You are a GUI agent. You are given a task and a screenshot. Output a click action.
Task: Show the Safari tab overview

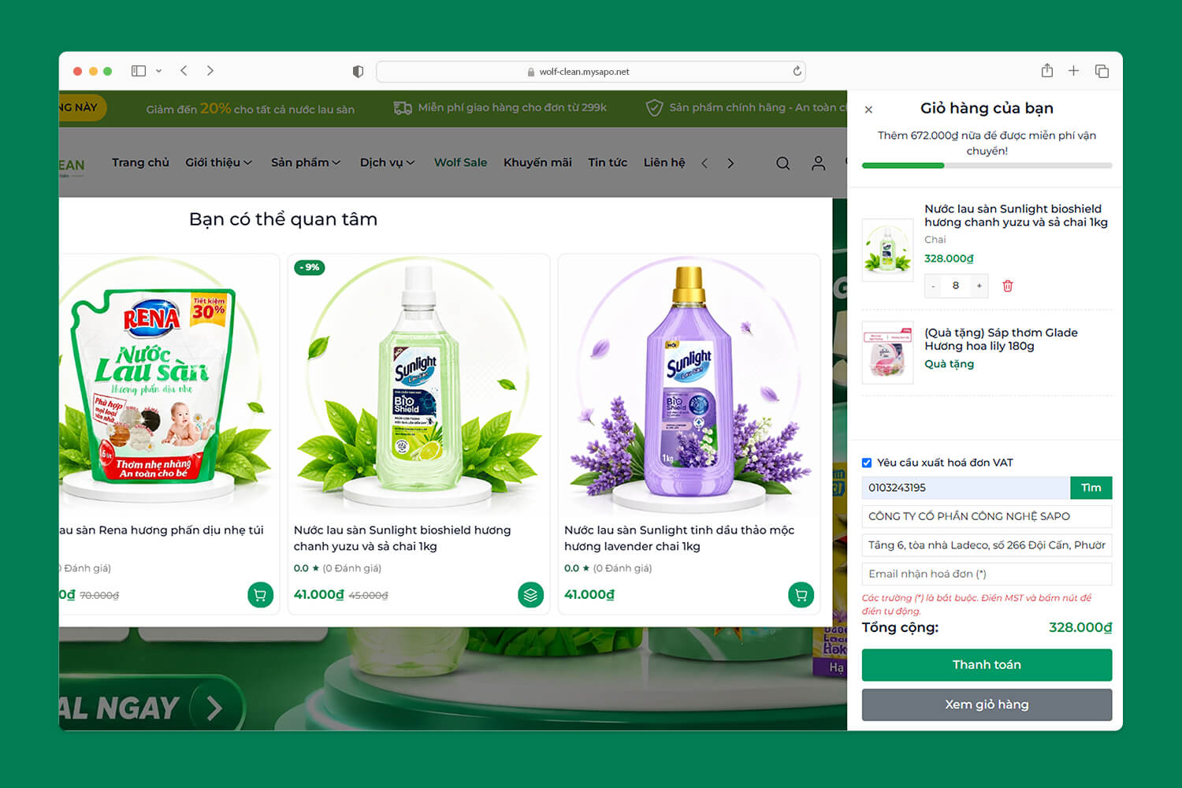1102,71
